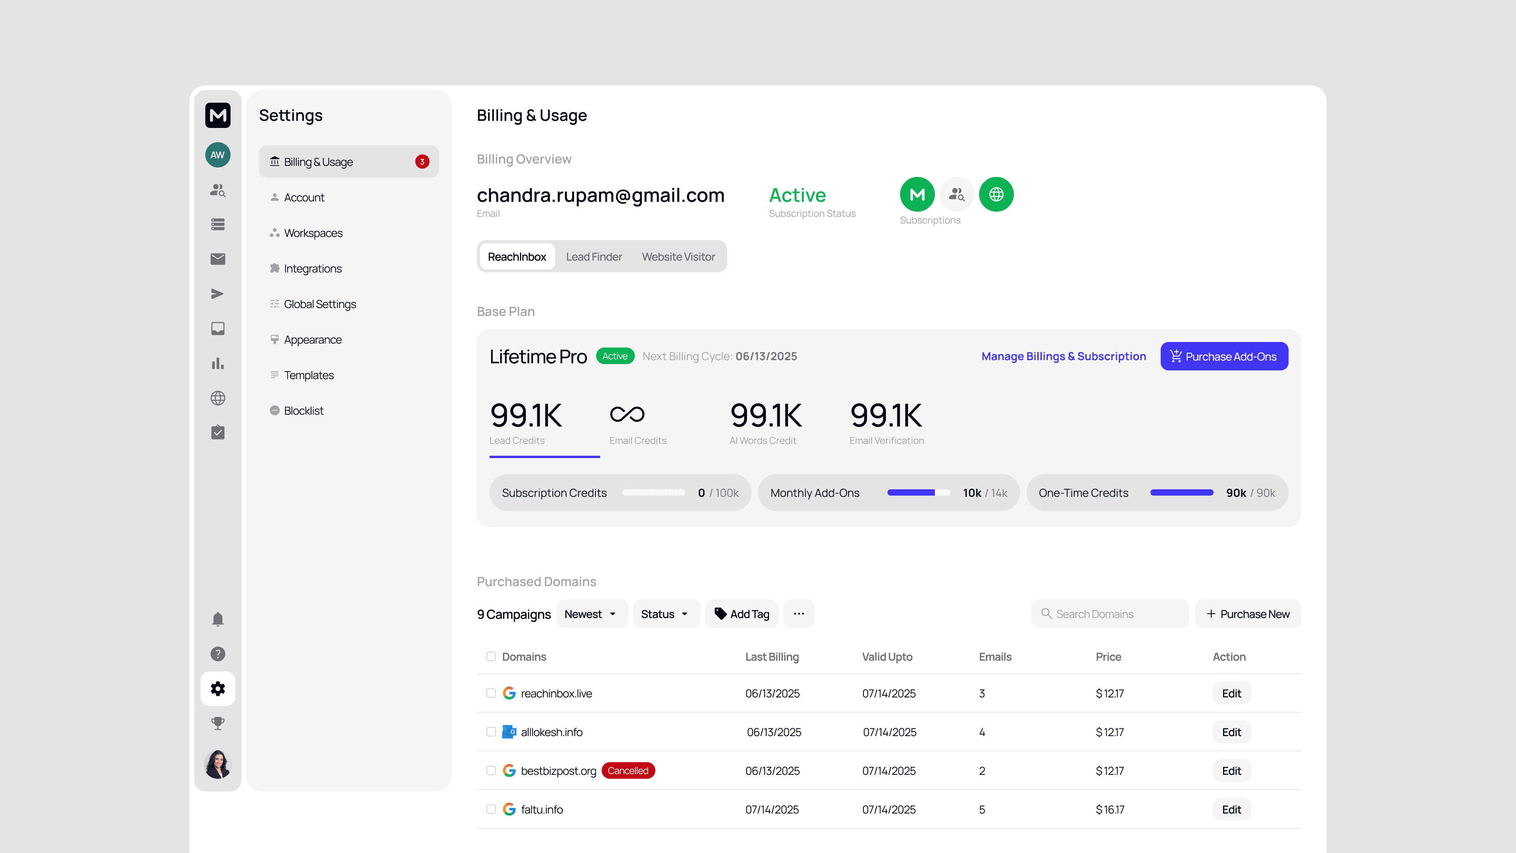Click the trophy icon in sidebar
1516x853 pixels.
point(218,723)
